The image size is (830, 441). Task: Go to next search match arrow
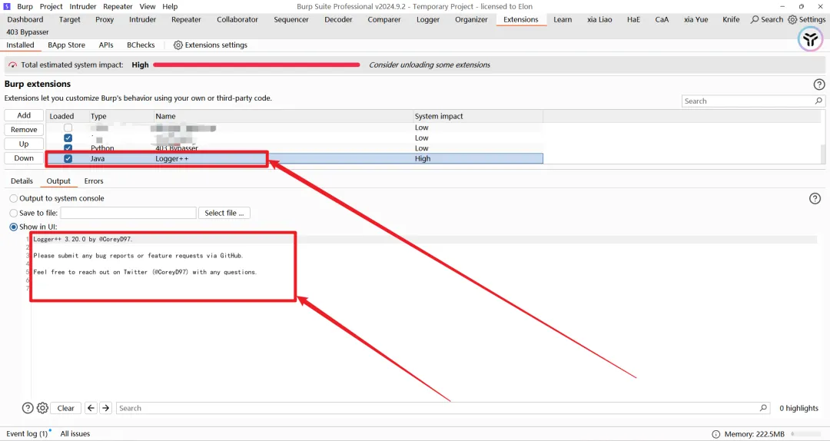pos(106,408)
